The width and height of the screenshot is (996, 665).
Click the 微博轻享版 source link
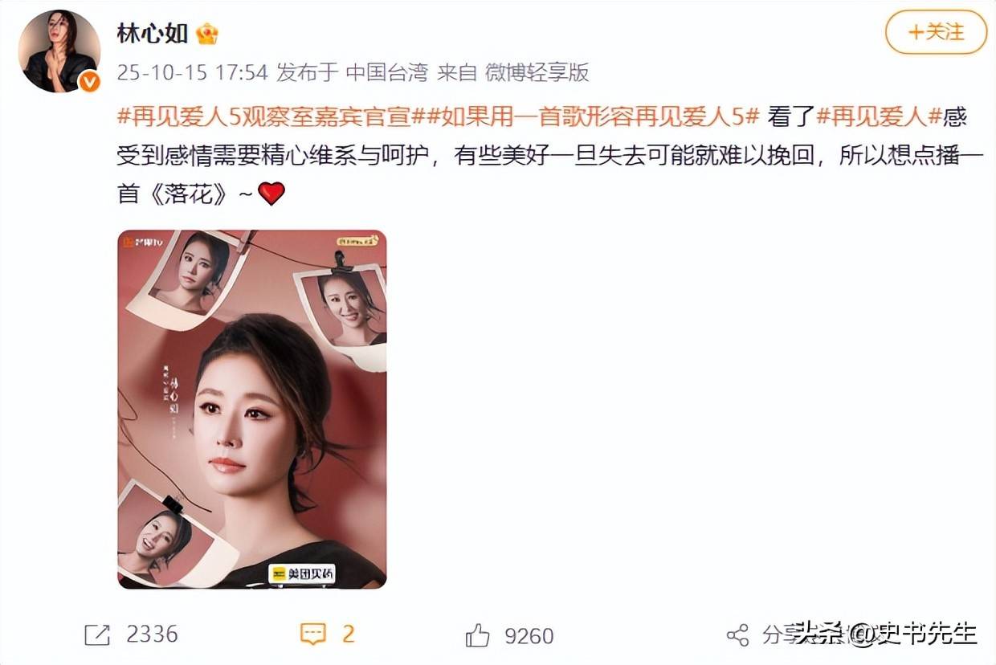click(x=539, y=73)
